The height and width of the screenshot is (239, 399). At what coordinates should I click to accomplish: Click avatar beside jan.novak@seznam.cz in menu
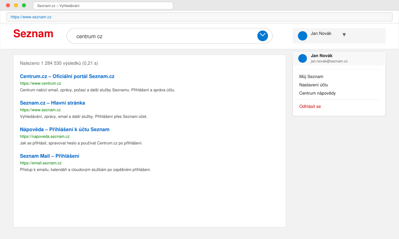pos(303,58)
